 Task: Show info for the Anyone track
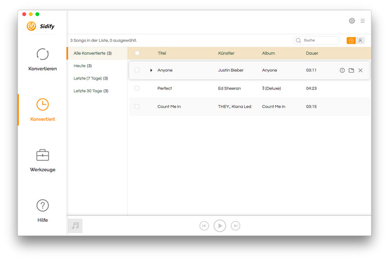(x=342, y=70)
